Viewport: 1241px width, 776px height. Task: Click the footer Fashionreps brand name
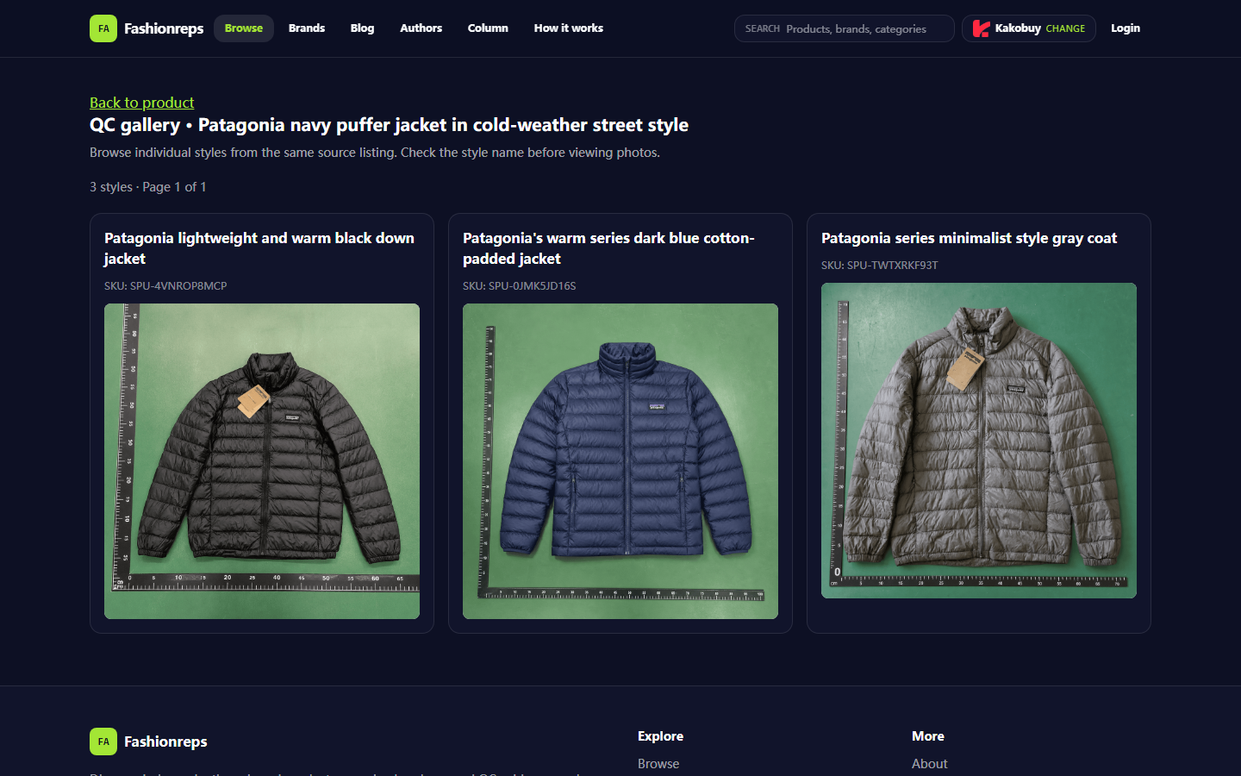click(x=165, y=742)
